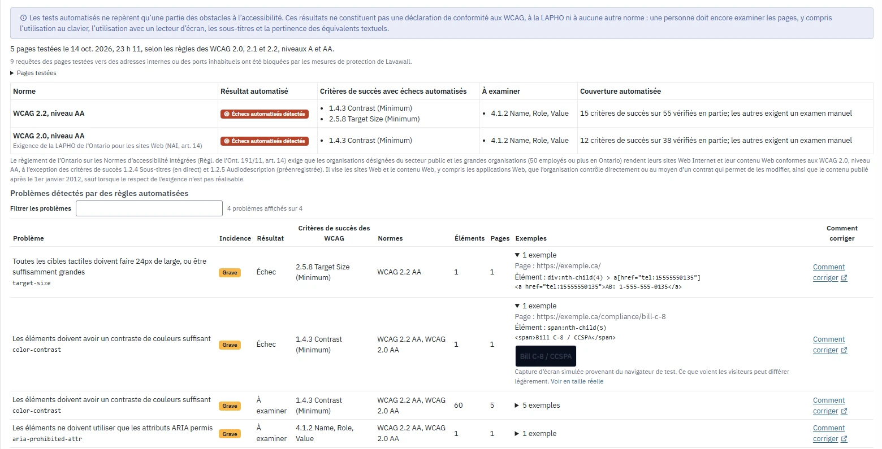Click the 'Grave' badge in the aria-prohibited-attr row

tap(230, 434)
